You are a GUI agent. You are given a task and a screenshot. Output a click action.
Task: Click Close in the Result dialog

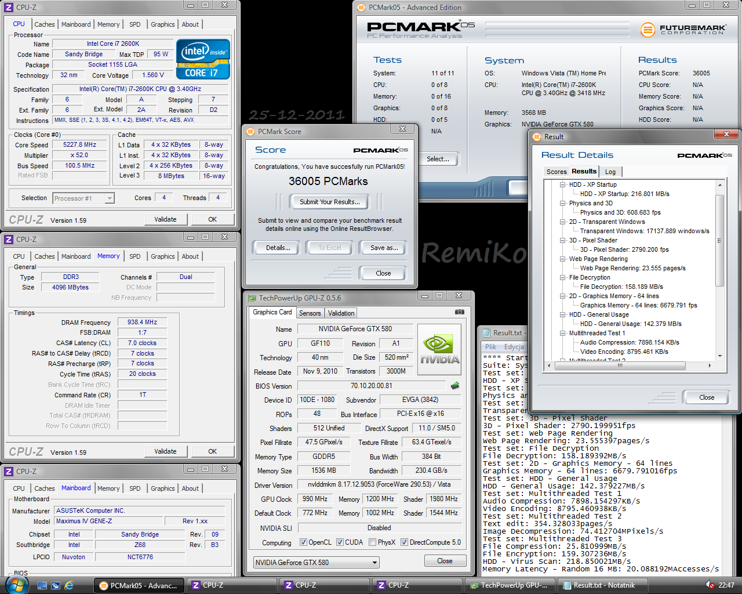[x=707, y=397]
